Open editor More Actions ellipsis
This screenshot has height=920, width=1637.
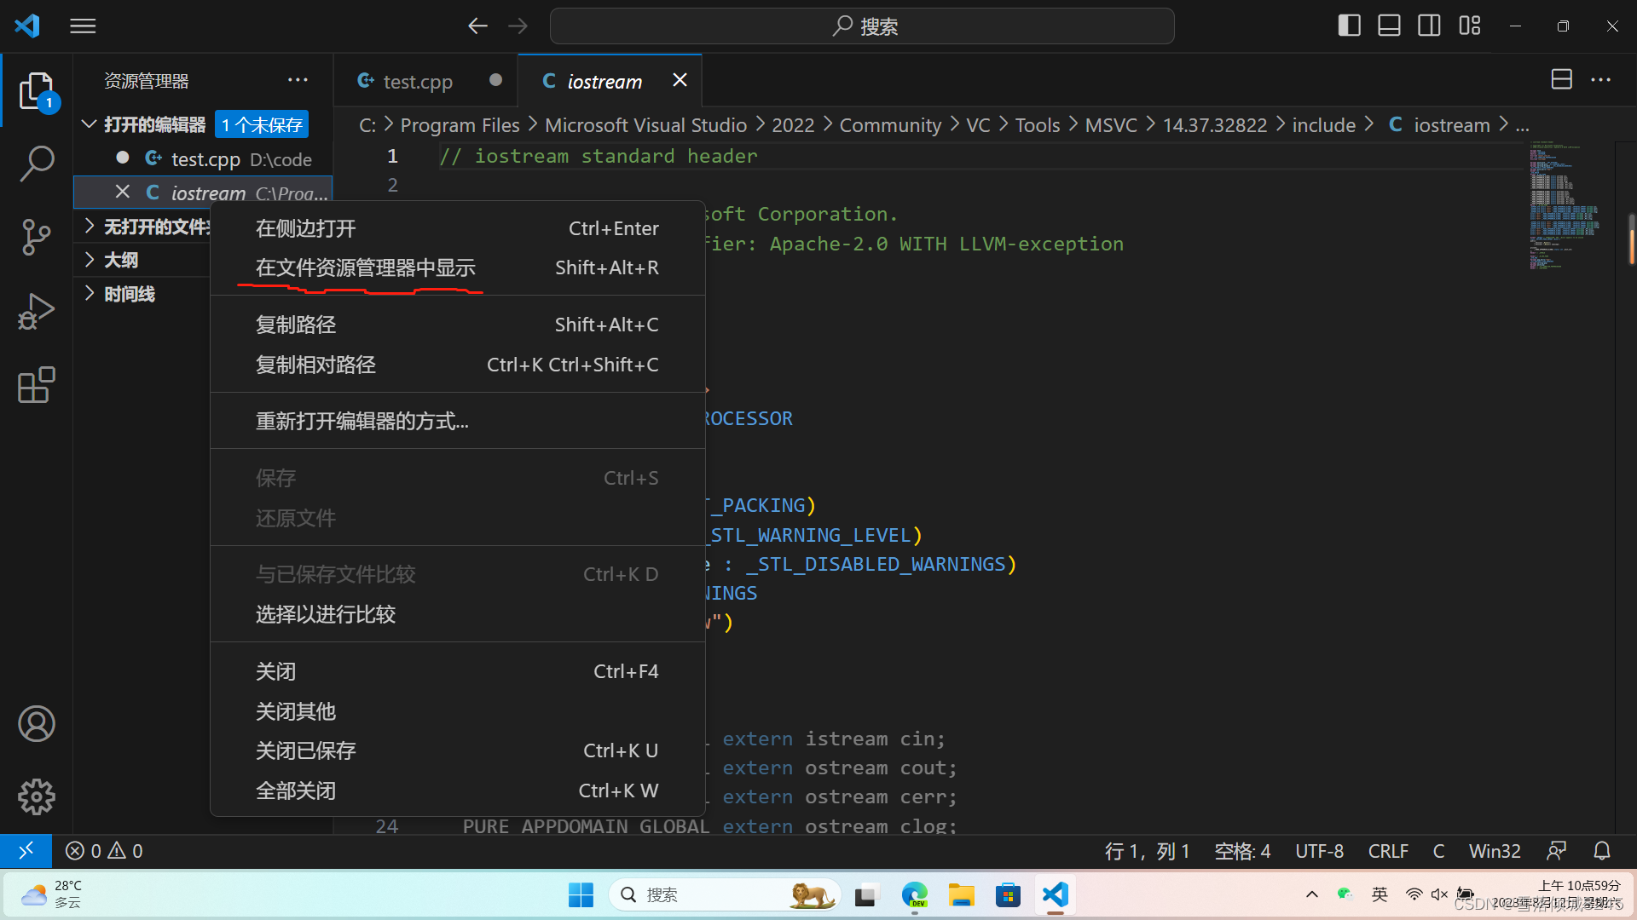click(x=1601, y=80)
